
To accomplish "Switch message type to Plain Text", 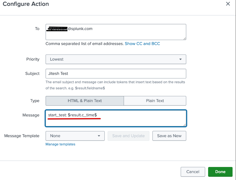I will [x=155, y=101].
